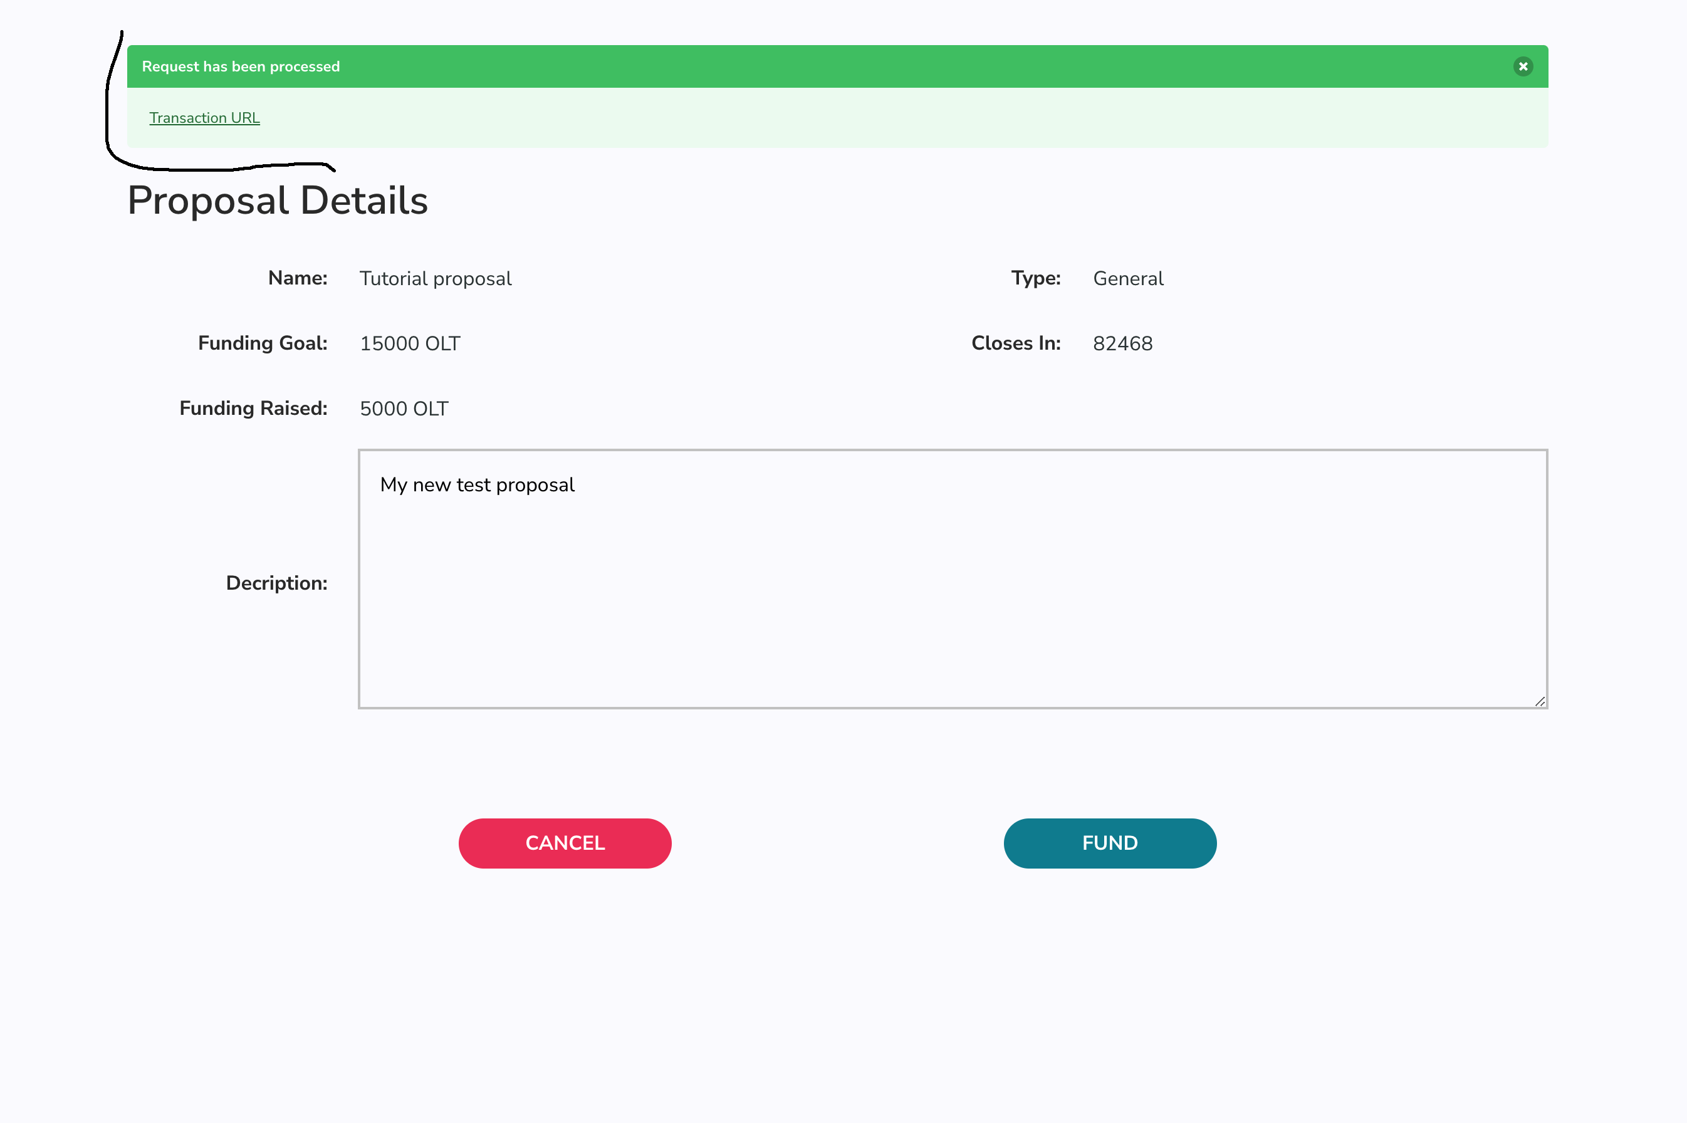Image resolution: width=1687 pixels, height=1123 pixels.
Task: Click the '82468' closes-in value
Action: click(1122, 344)
